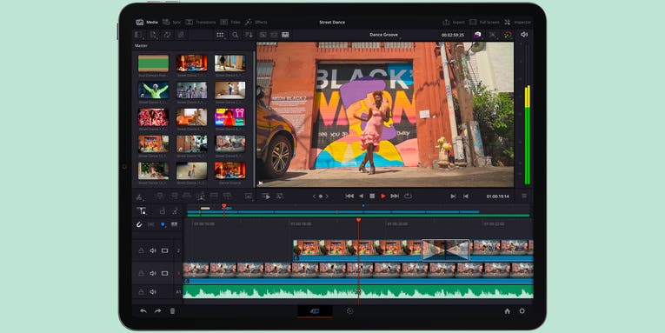The image size is (665, 333).
Task: Click the cross dissolve transition on track 2
Action: click(445, 250)
